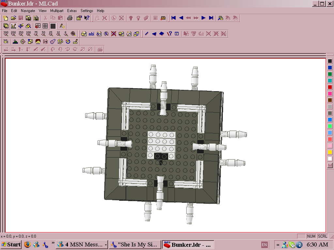Click the 6:30 AM system clock
Viewport: 334px width, 250px height.
(317, 244)
